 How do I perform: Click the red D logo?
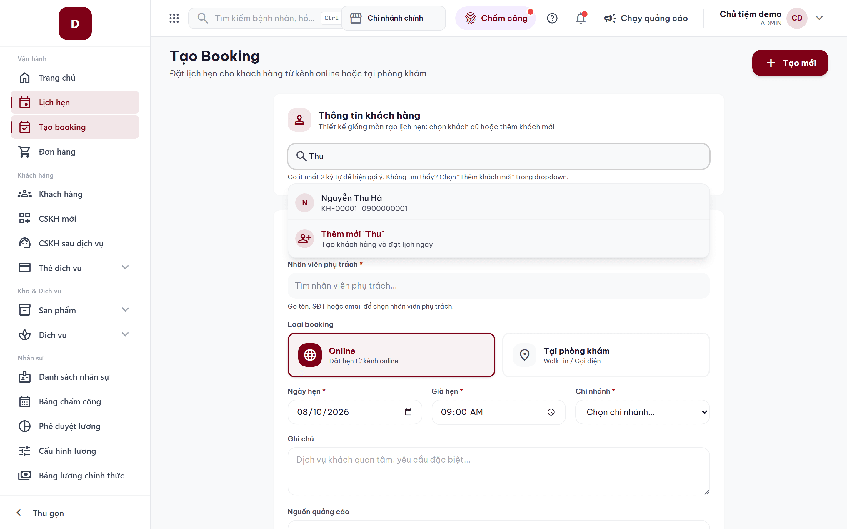[75, 24]
